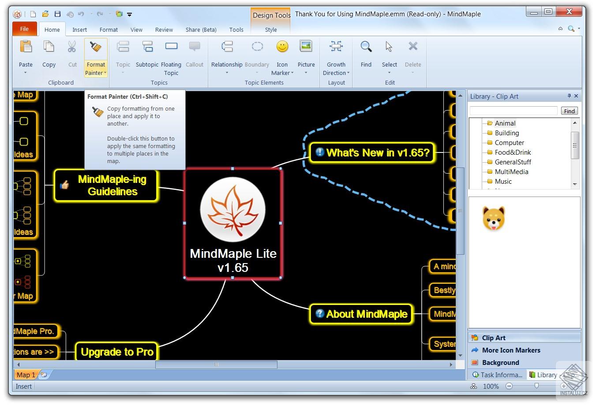Click the clip art search input field
The image size is (596, 405).
[513, 110]
